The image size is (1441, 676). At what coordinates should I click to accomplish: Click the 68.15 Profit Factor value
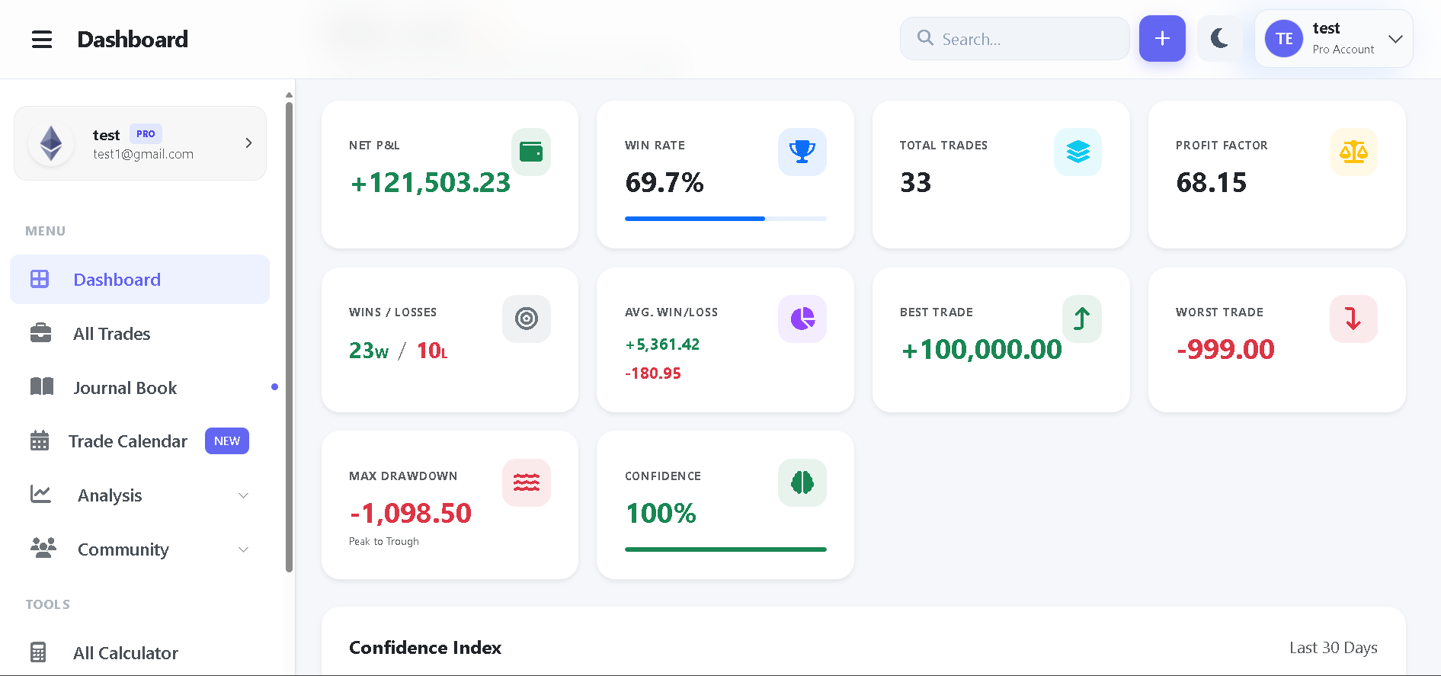(x=1212, y=183)
